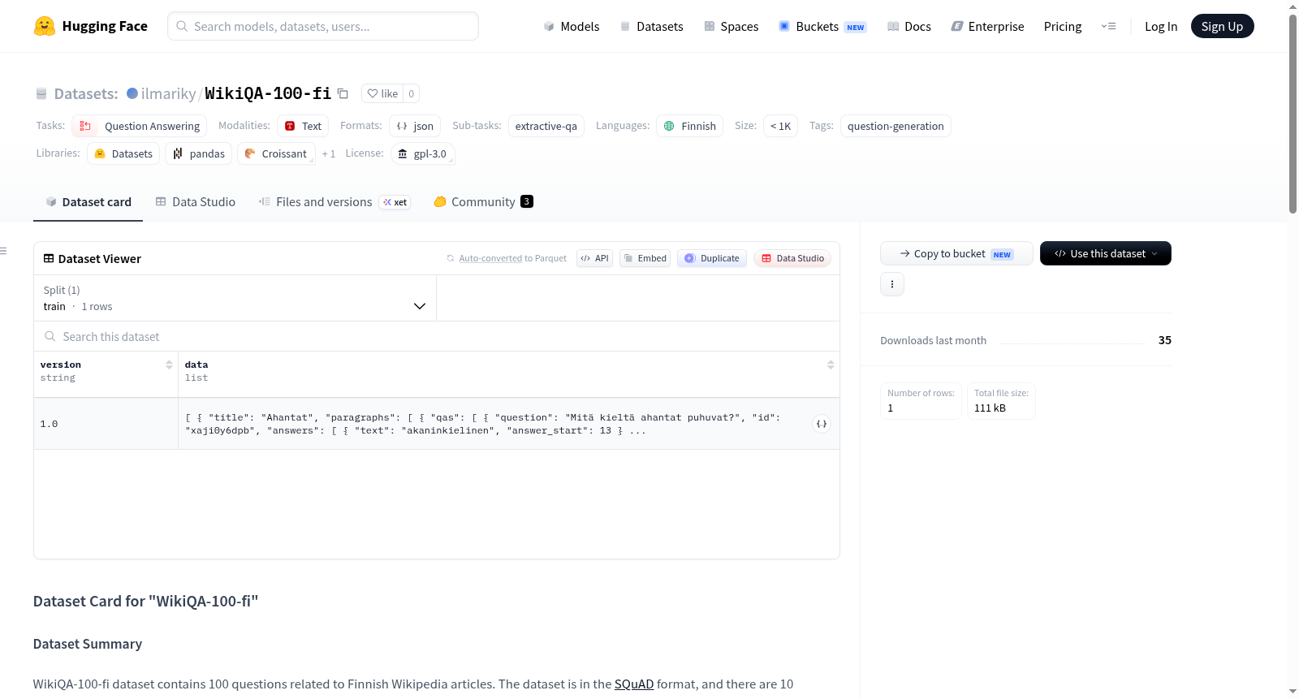1299x699 pixels.
Task: Select the json format tag
Action: point(415,126)
